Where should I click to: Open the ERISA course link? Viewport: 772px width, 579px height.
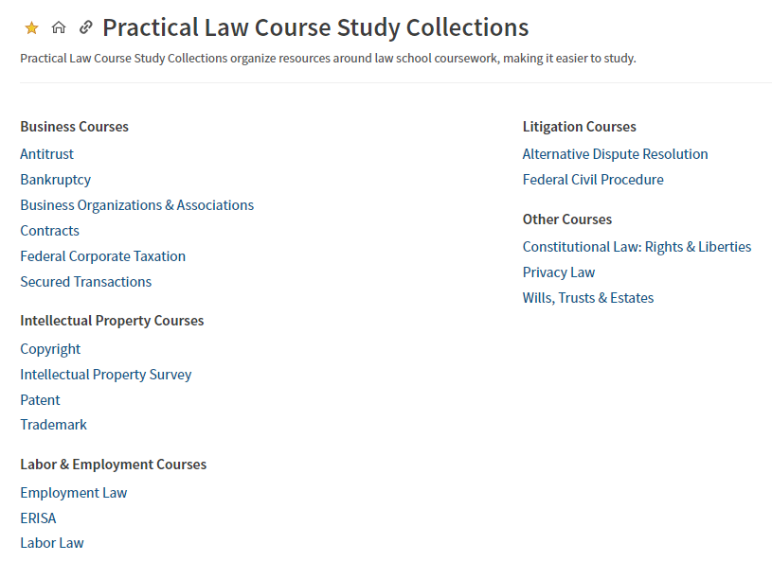click(38, 518)
